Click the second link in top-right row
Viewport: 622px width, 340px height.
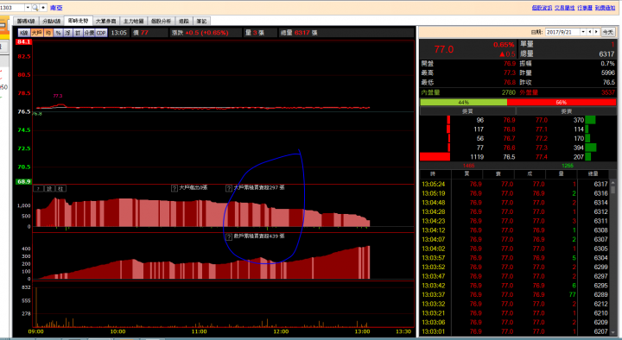[x=564, y=8]
